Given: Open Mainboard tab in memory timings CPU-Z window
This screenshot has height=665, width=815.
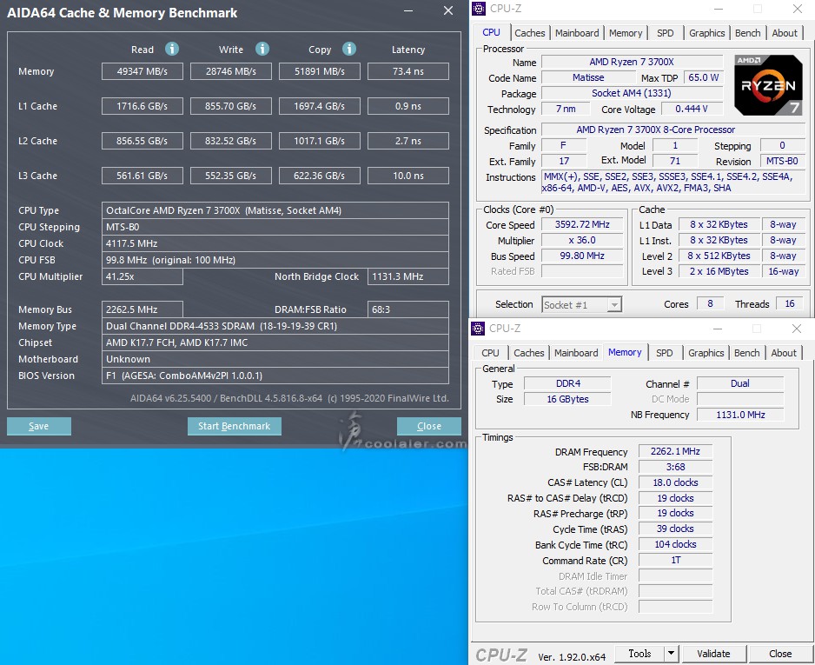Looking at the screenshot, I should [x=576, y=353].
